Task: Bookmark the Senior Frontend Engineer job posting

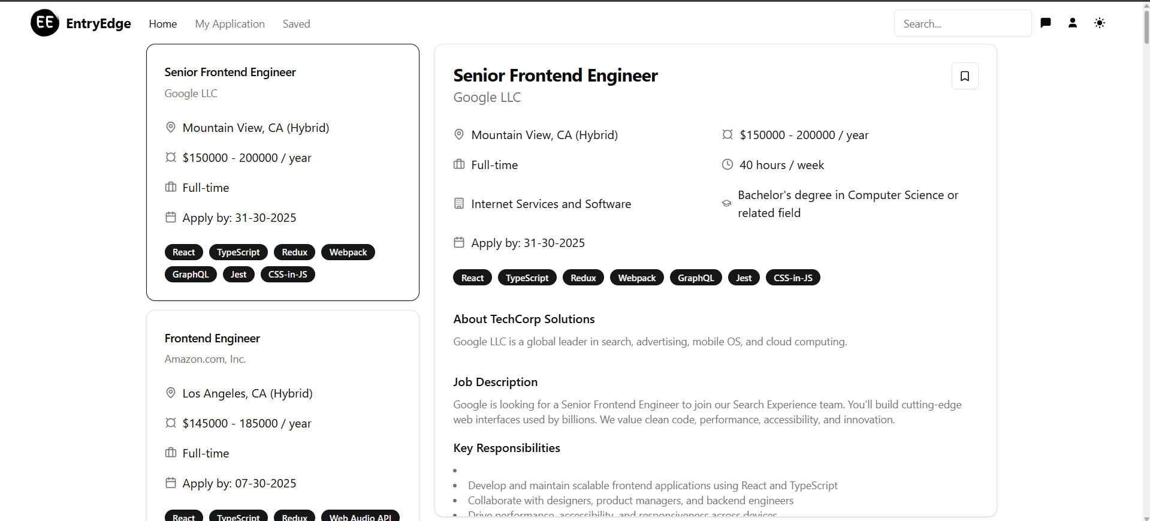Action: coord(965,76)
